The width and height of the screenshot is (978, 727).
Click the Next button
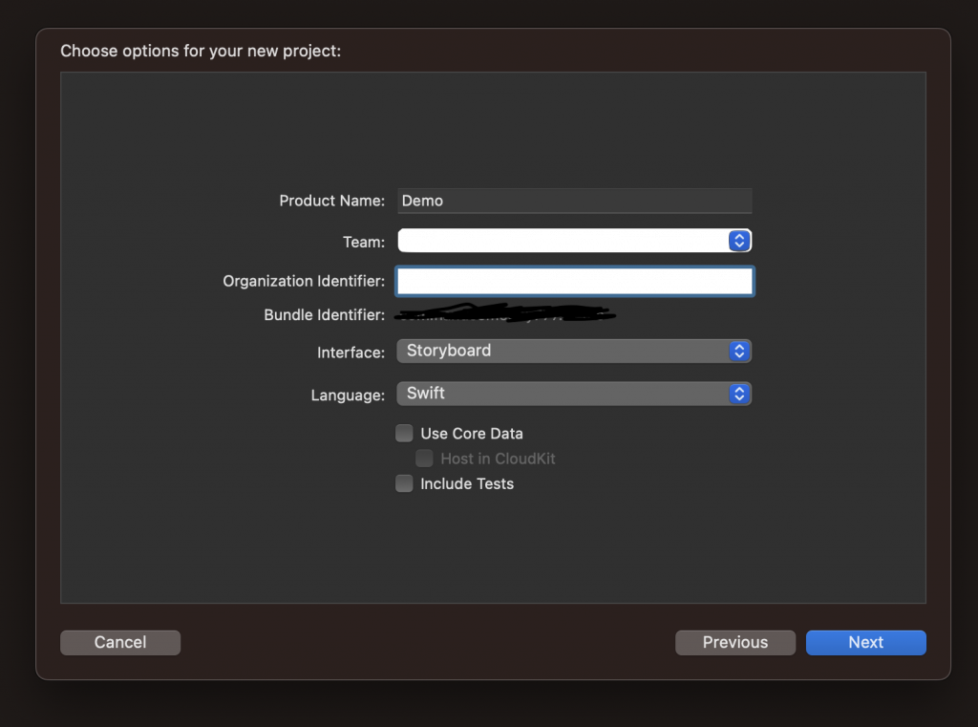point(865,642)
